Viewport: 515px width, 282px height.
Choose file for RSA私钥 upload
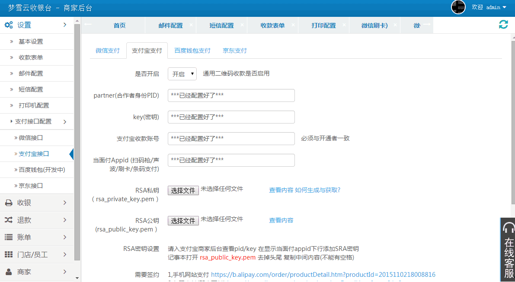[x=183, y=190]
